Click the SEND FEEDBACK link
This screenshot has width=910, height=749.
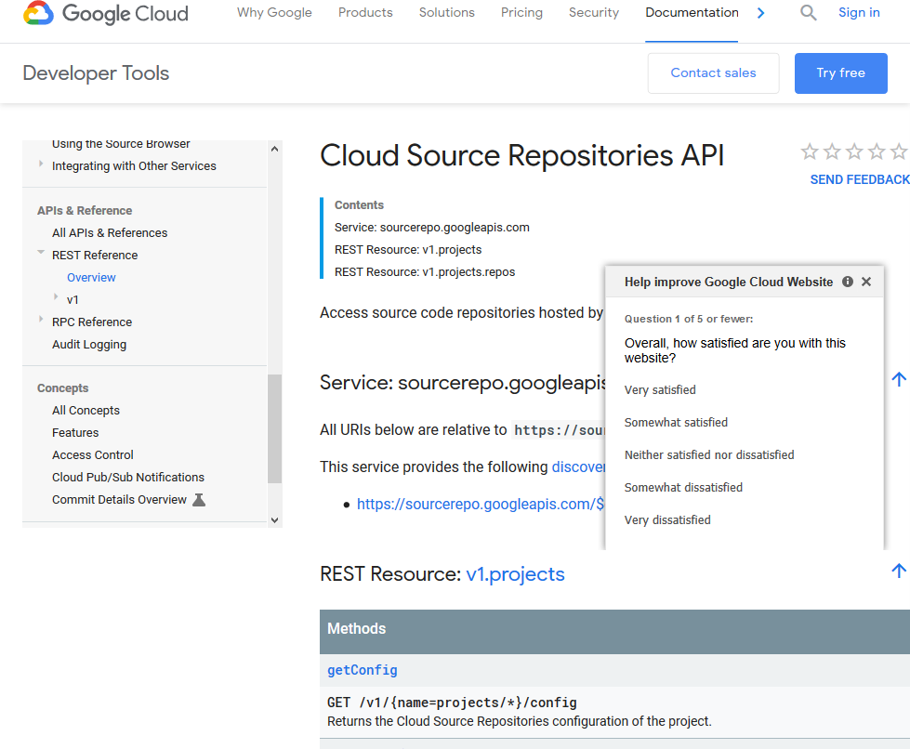860,180
